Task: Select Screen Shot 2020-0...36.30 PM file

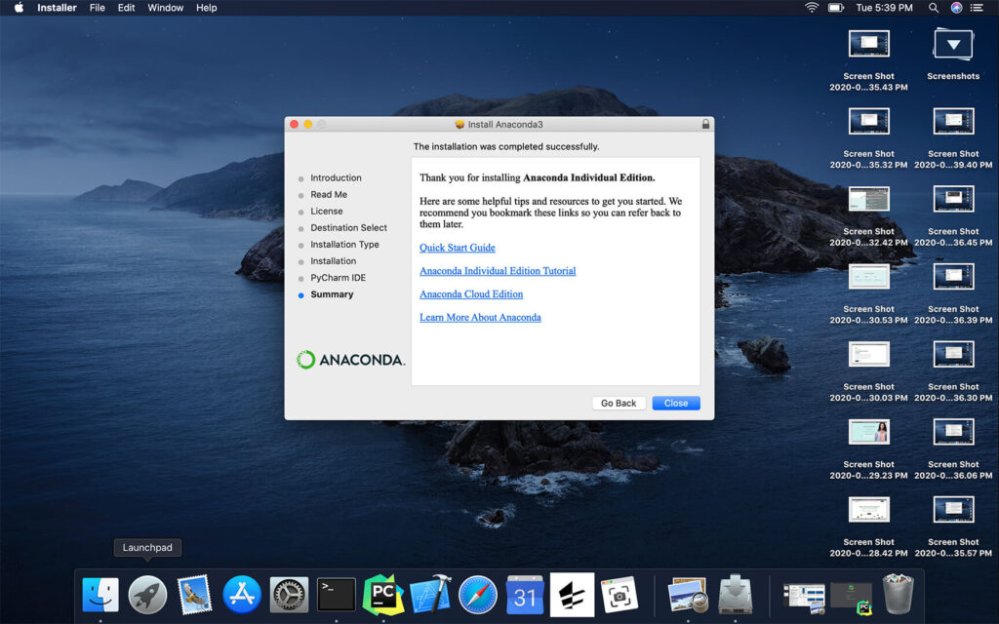Action: pyautogui.click(x=953, y=354)
